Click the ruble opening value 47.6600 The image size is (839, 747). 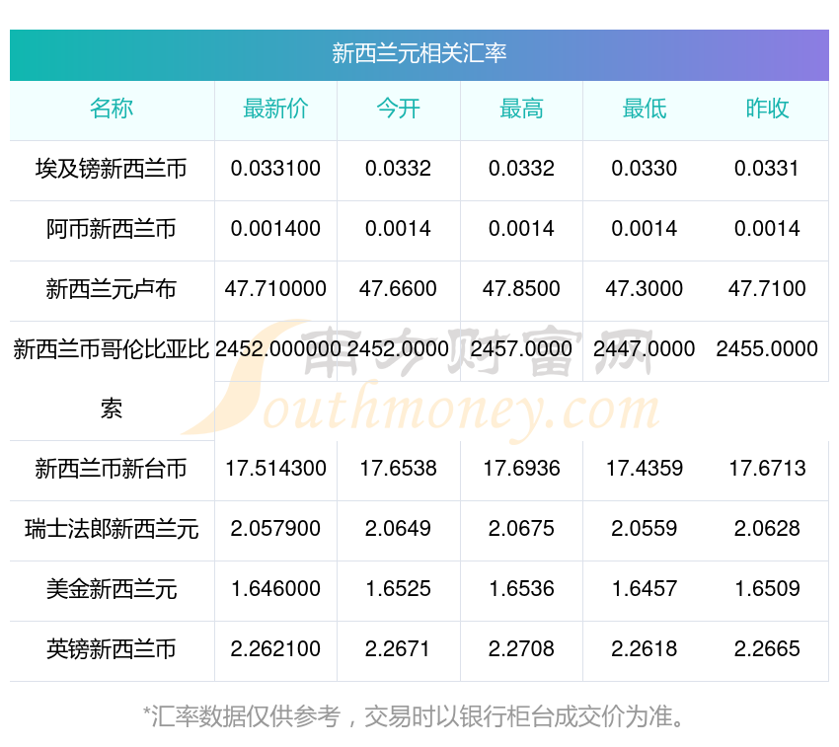click(x=398, y=289)
